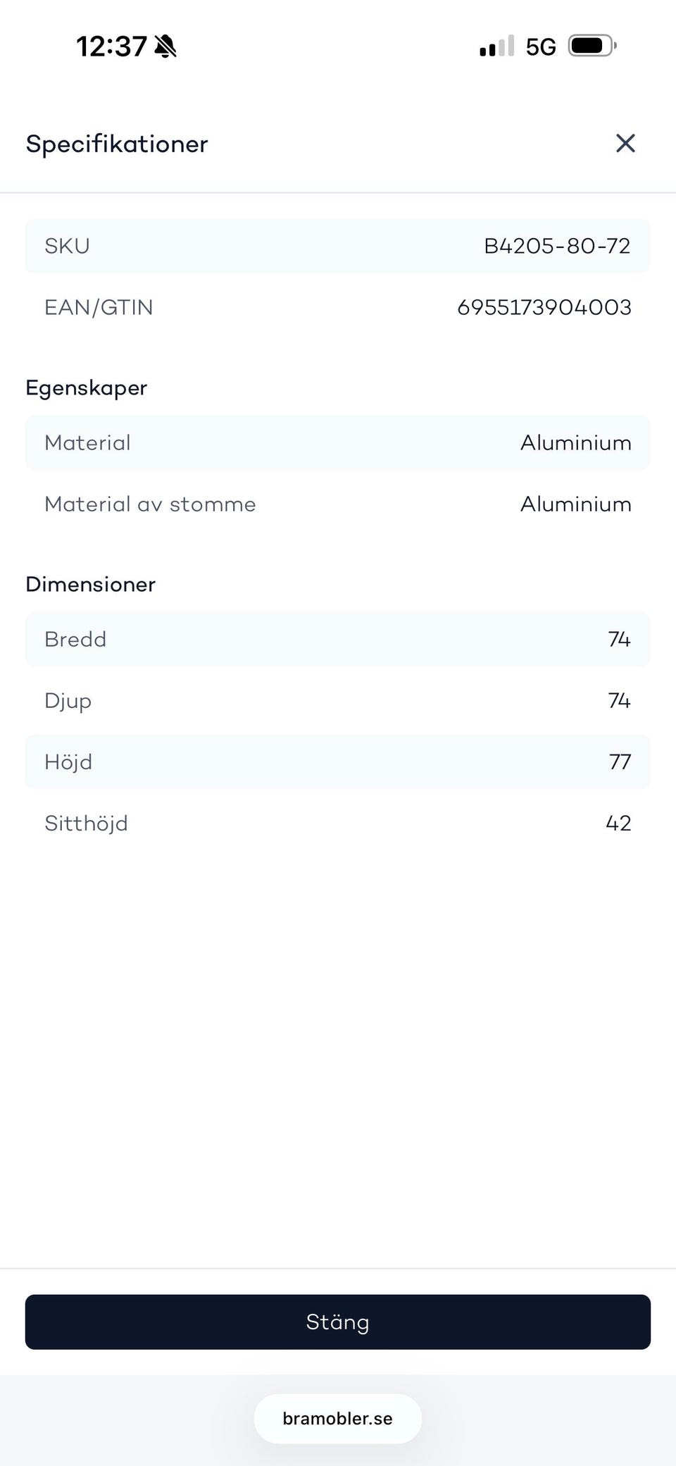Tap the Höjd dimension row label
This screenshot has width=676, height=1466.
(68, 762)
